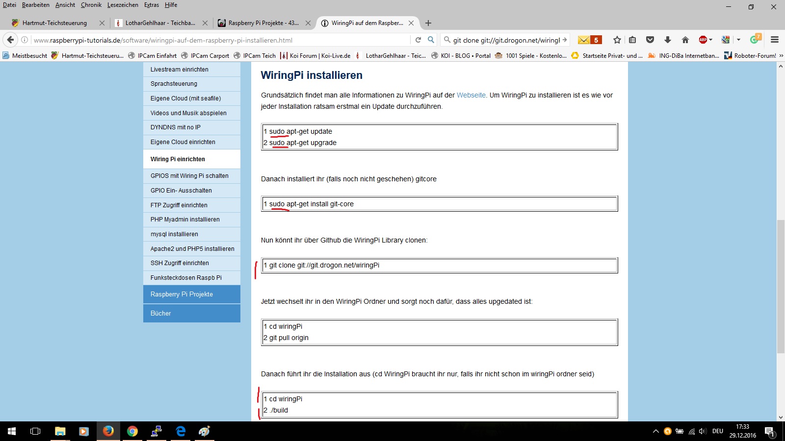Show downloads via the down arrow icon
Screen dimensions: 785x441
coord(667,40)
